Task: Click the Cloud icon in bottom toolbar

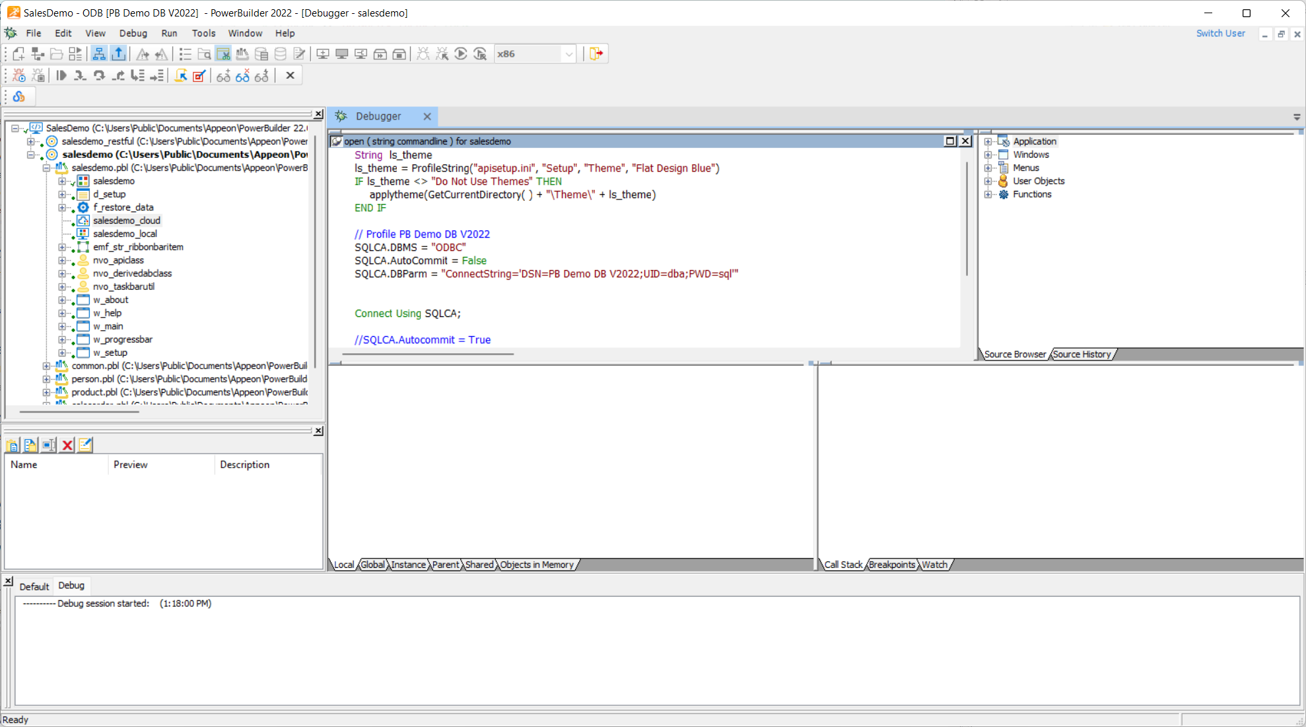Action: [x=19, y=97]
